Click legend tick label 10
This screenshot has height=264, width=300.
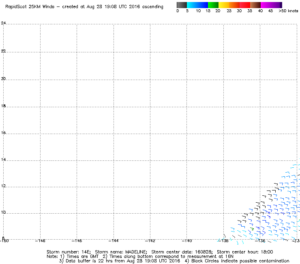click(198, 11)
